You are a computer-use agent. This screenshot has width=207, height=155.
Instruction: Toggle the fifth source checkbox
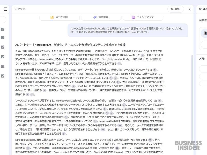3,66
